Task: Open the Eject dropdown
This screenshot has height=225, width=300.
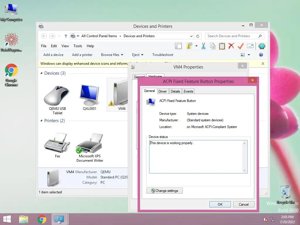Action: click(x=138, y=55)
